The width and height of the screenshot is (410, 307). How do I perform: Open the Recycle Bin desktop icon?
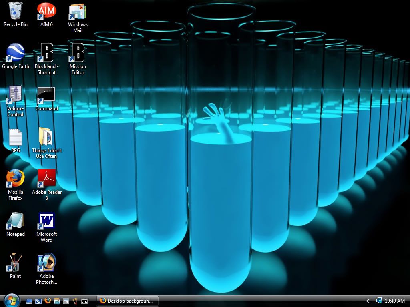coord(15,11)
